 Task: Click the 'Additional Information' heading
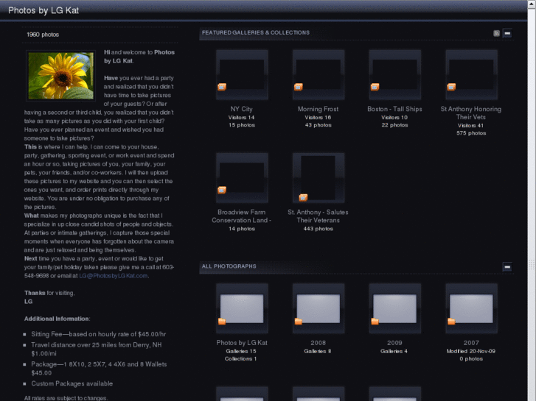click(x=57, y=319)
